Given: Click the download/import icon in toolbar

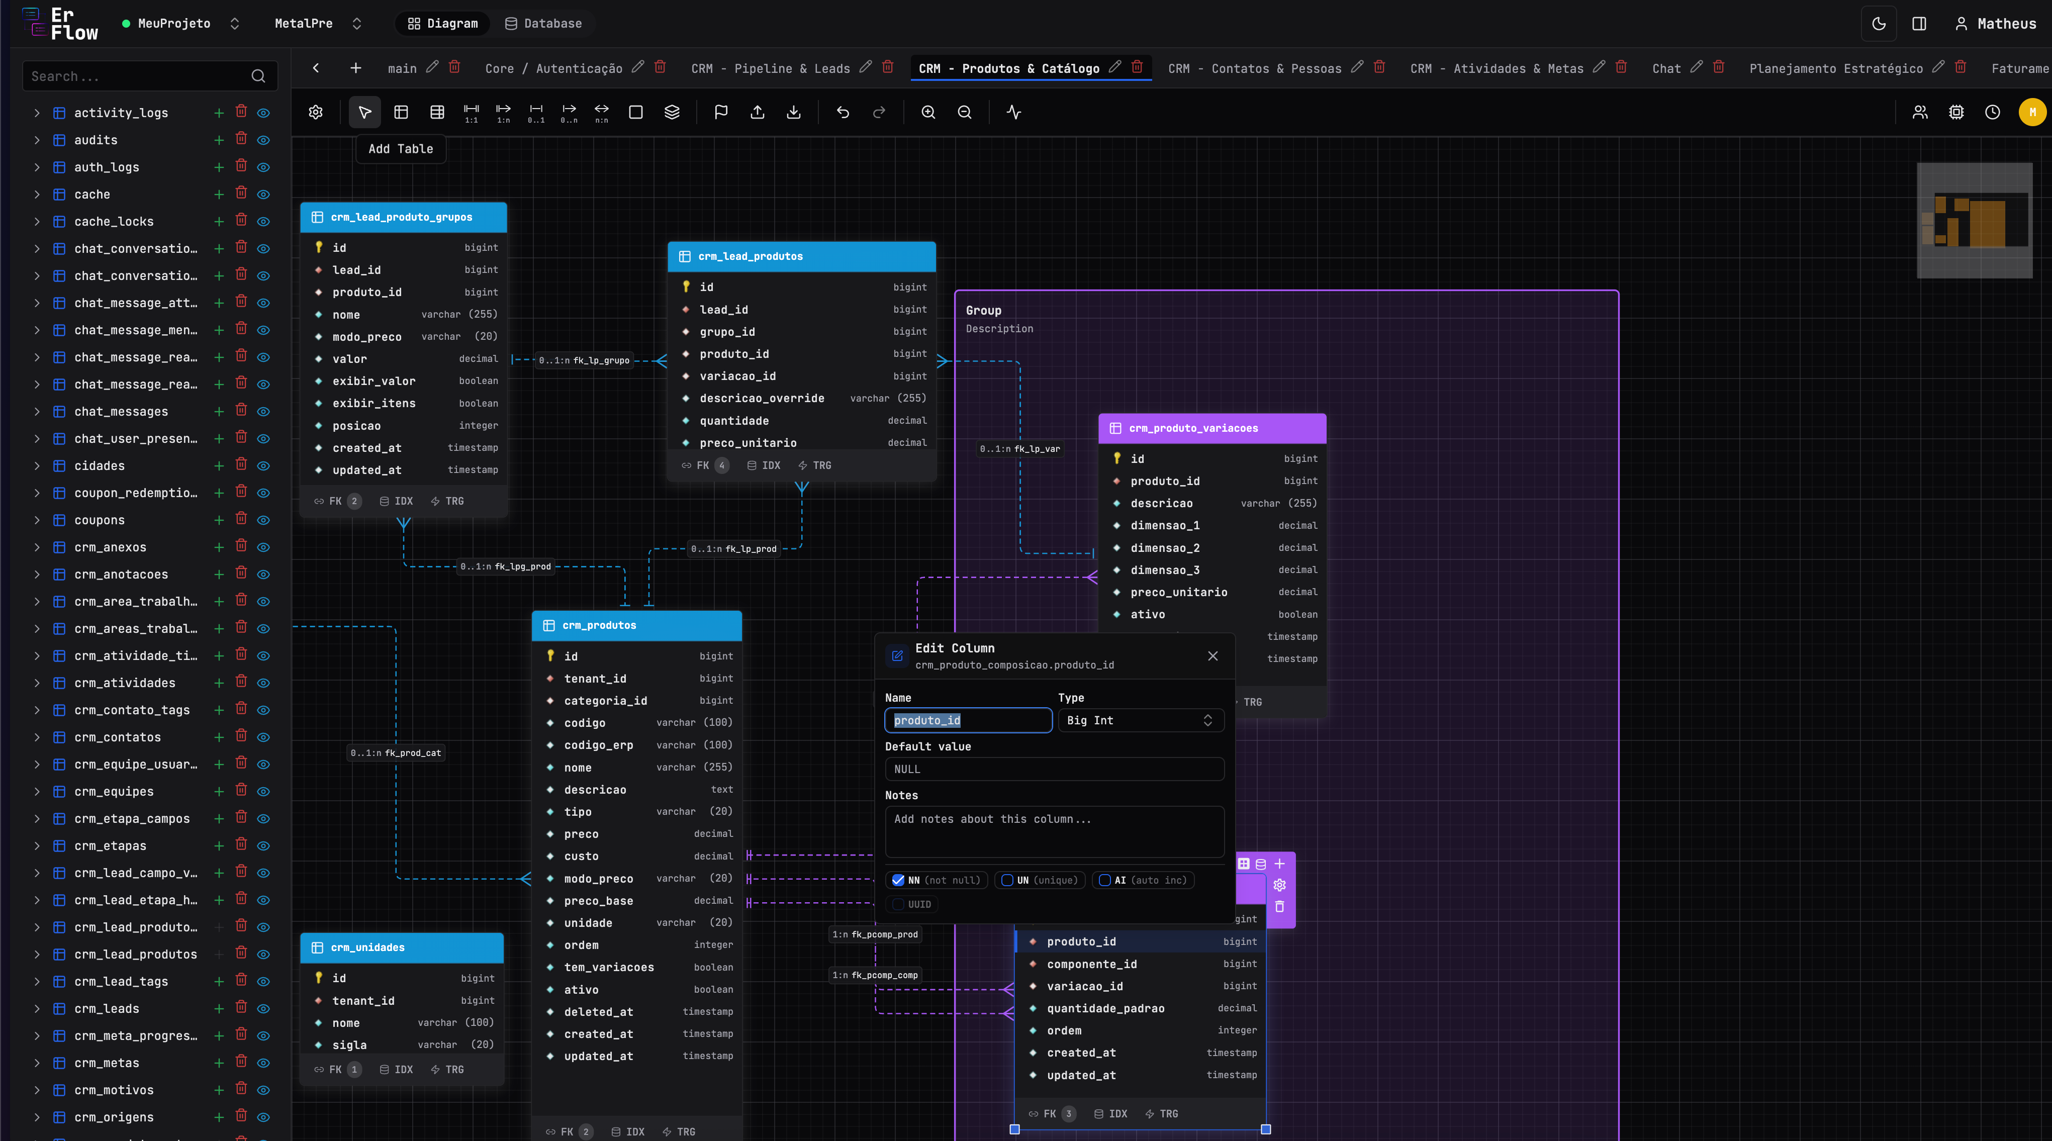Looking at the screenshot, I should tap(793, 112).
